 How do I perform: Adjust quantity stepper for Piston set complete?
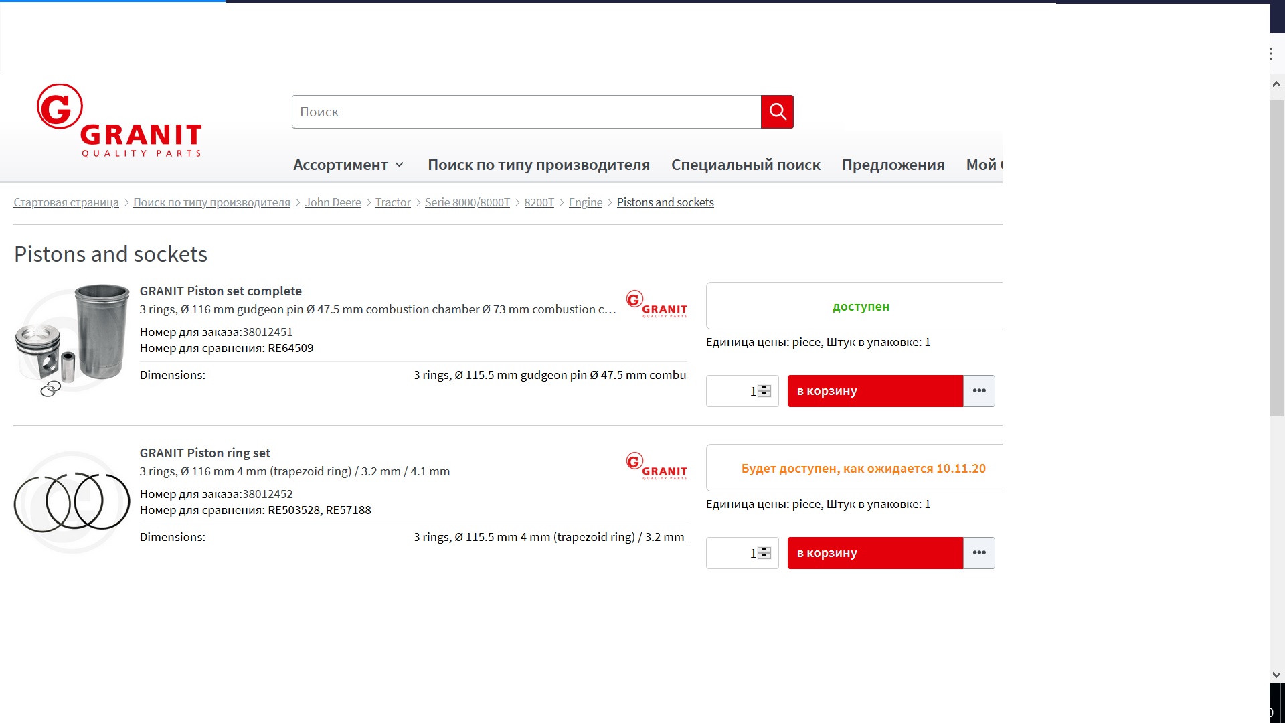[x=764, y=391]
